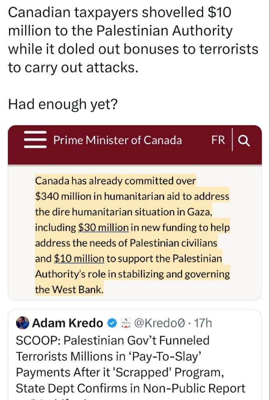This screenshot has height=400, width=270.
Task: Click the highlighted "Canada has already committed" sentence
Action: click(115, 181)
